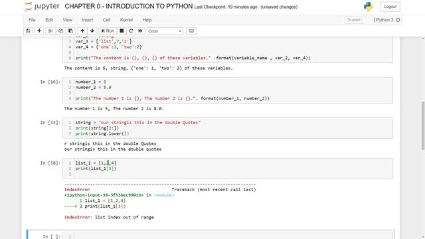The height and width of the screenshot is (239, 425).
Task: Click the In [38] cell prompt
Action: [x=50, y=163]
